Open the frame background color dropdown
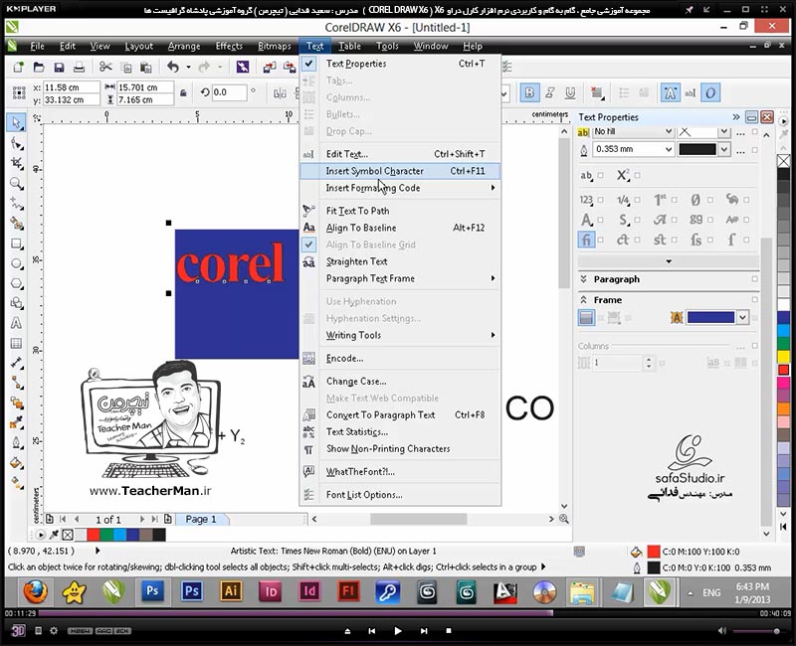This screenshot has height=646, width=796. (742, 318)
